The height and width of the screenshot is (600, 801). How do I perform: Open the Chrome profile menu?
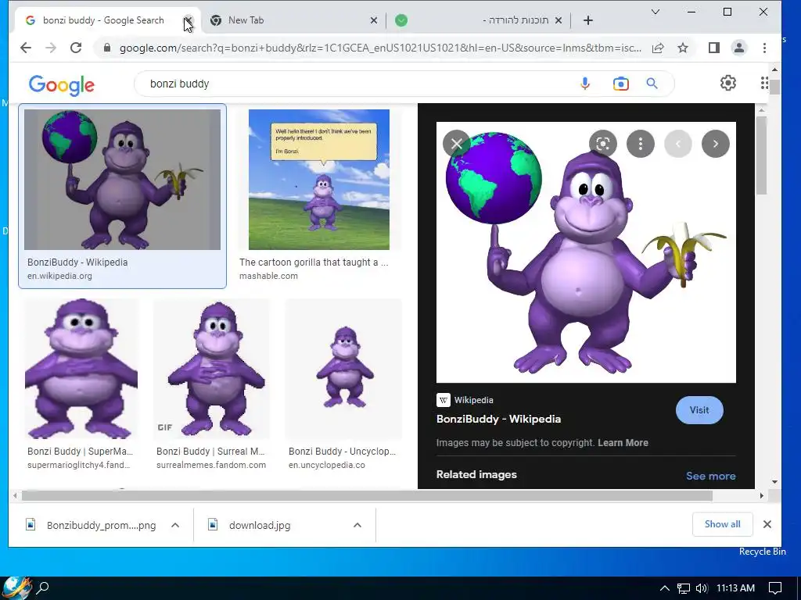click(x=738, y=48)
